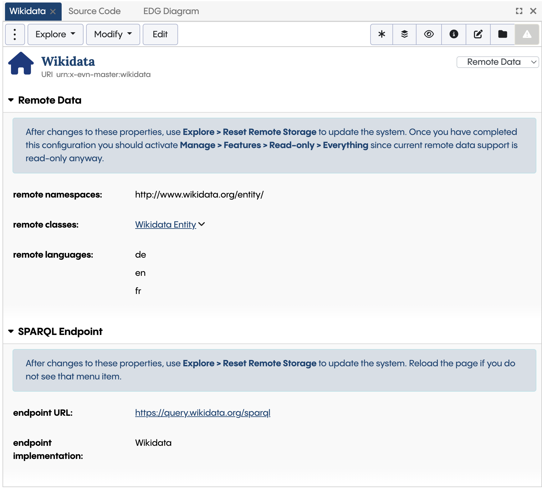Click the edit pencil toolbar icon
Image resolution: width=542 pixels, height=489 pixels.
click(x=478, y=34)
